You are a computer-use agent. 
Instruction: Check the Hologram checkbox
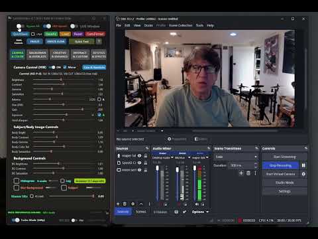pos(17,181)
